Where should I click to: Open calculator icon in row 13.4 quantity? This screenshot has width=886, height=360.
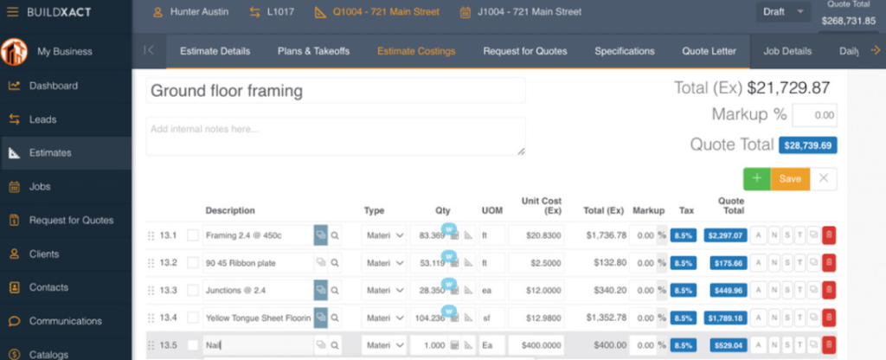(x=454, y=318)
